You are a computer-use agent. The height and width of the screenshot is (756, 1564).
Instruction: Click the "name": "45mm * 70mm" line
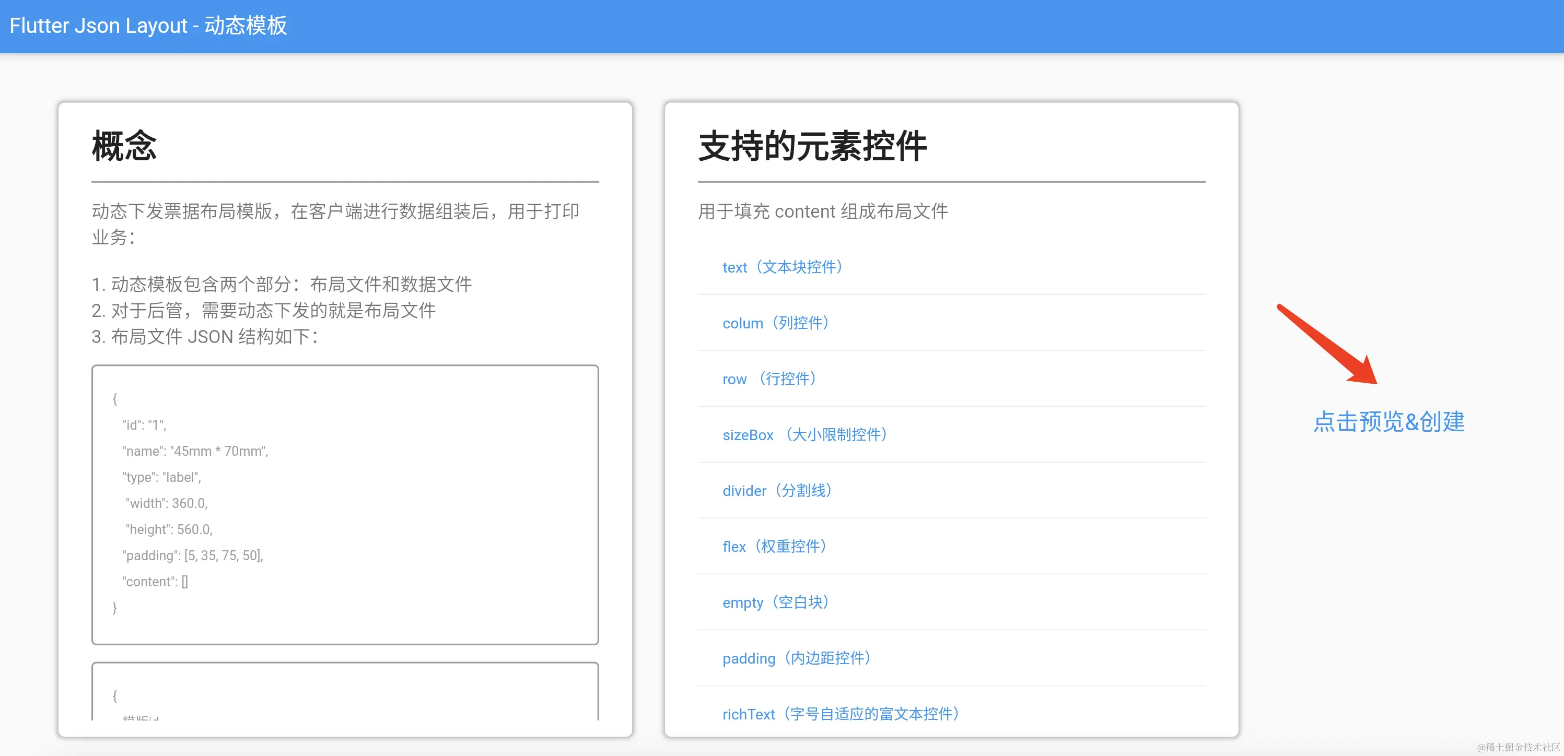click(x=195, y=451)
